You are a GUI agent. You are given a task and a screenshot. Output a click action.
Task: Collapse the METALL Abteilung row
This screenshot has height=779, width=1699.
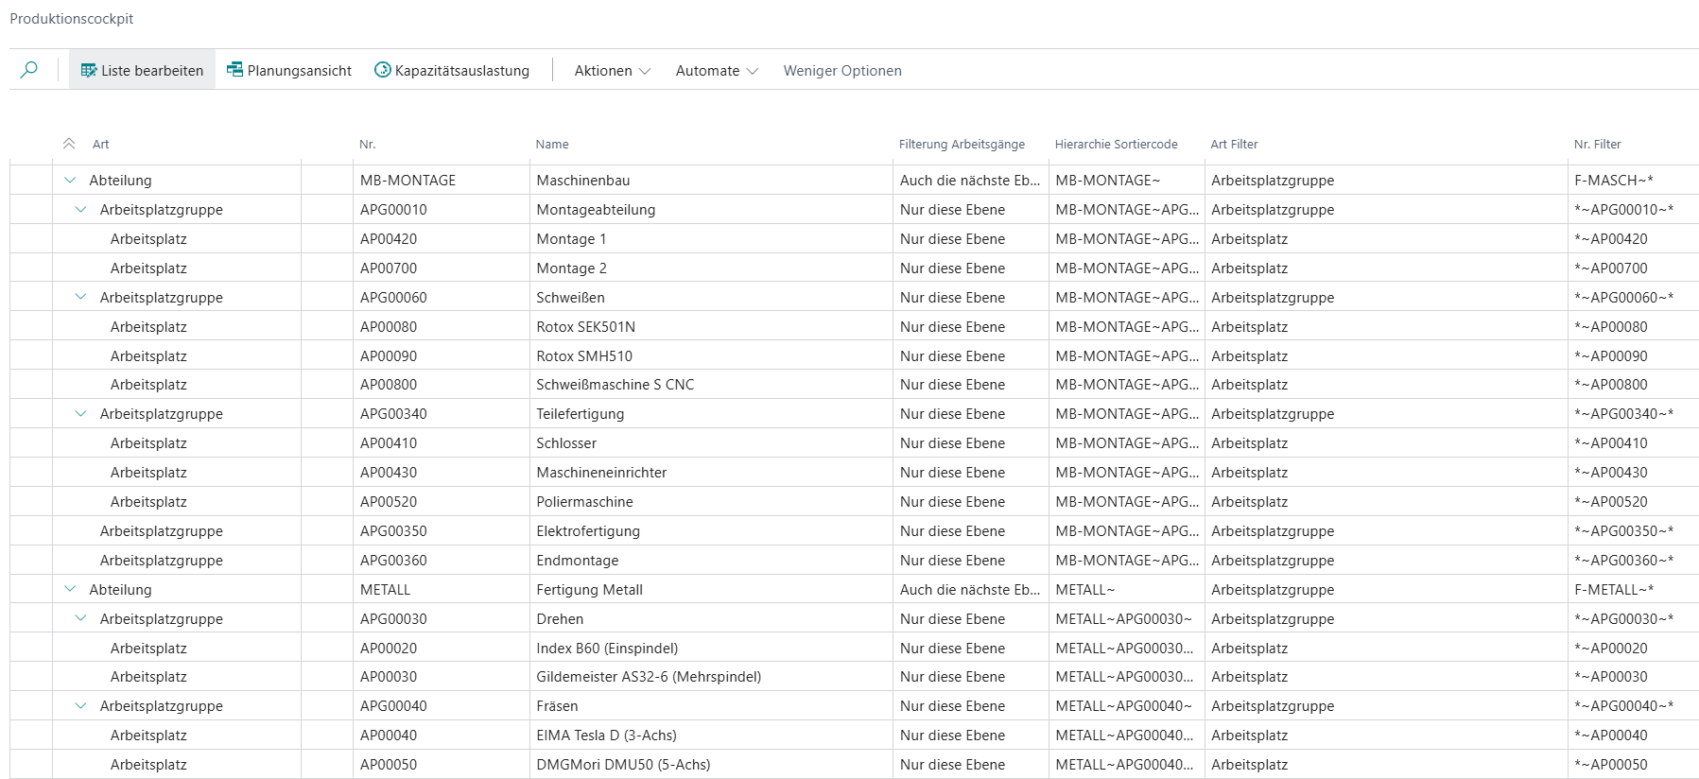coord(70,589)
